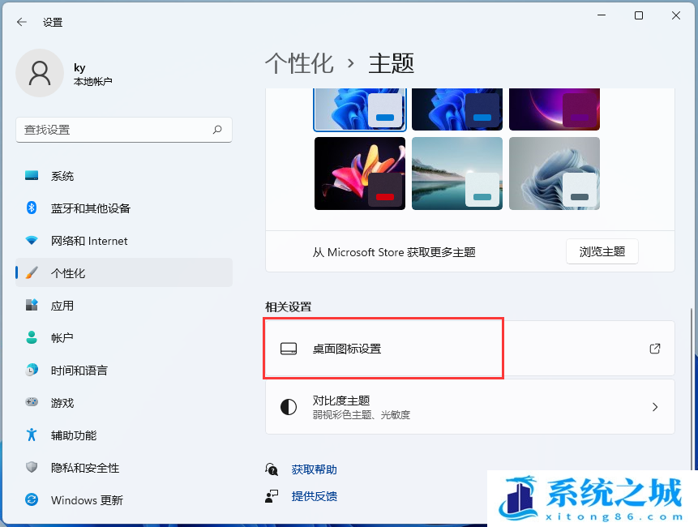This screenshot has width=698, height=527.
Task: Click the search magnifier icon
Action: (217, 130)
